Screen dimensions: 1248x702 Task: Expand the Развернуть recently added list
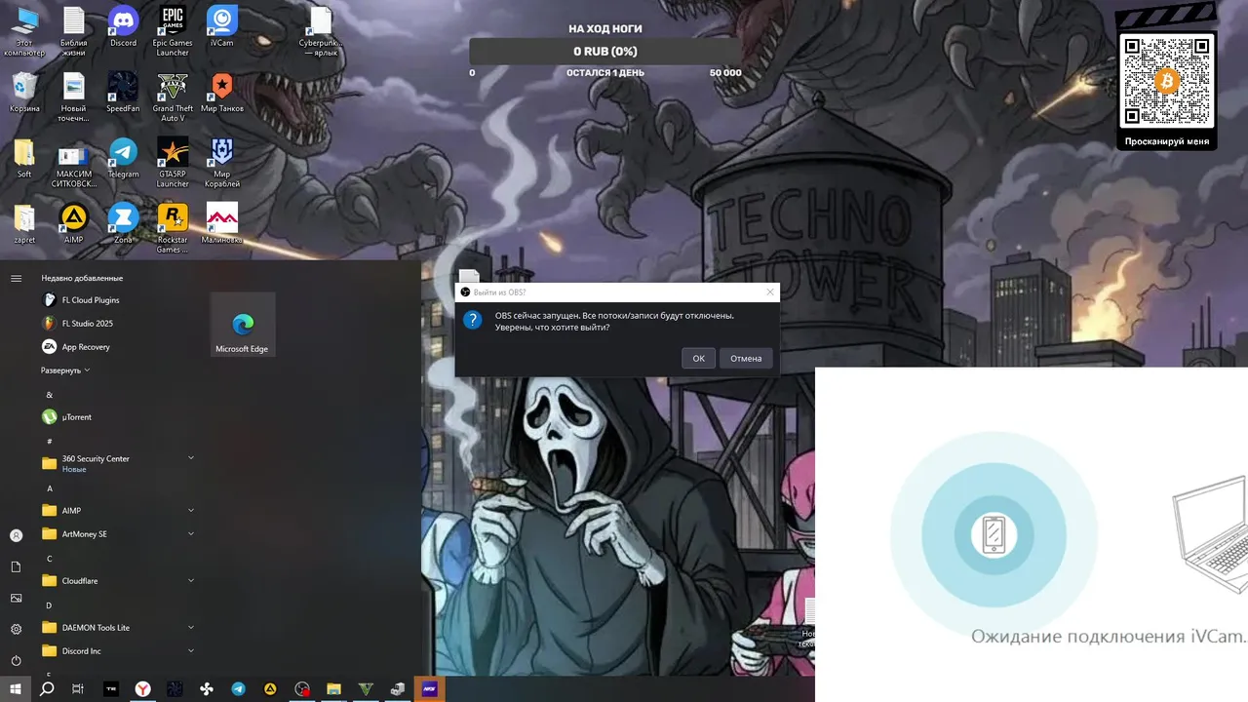pyautogui.click(x=65, y=370)
